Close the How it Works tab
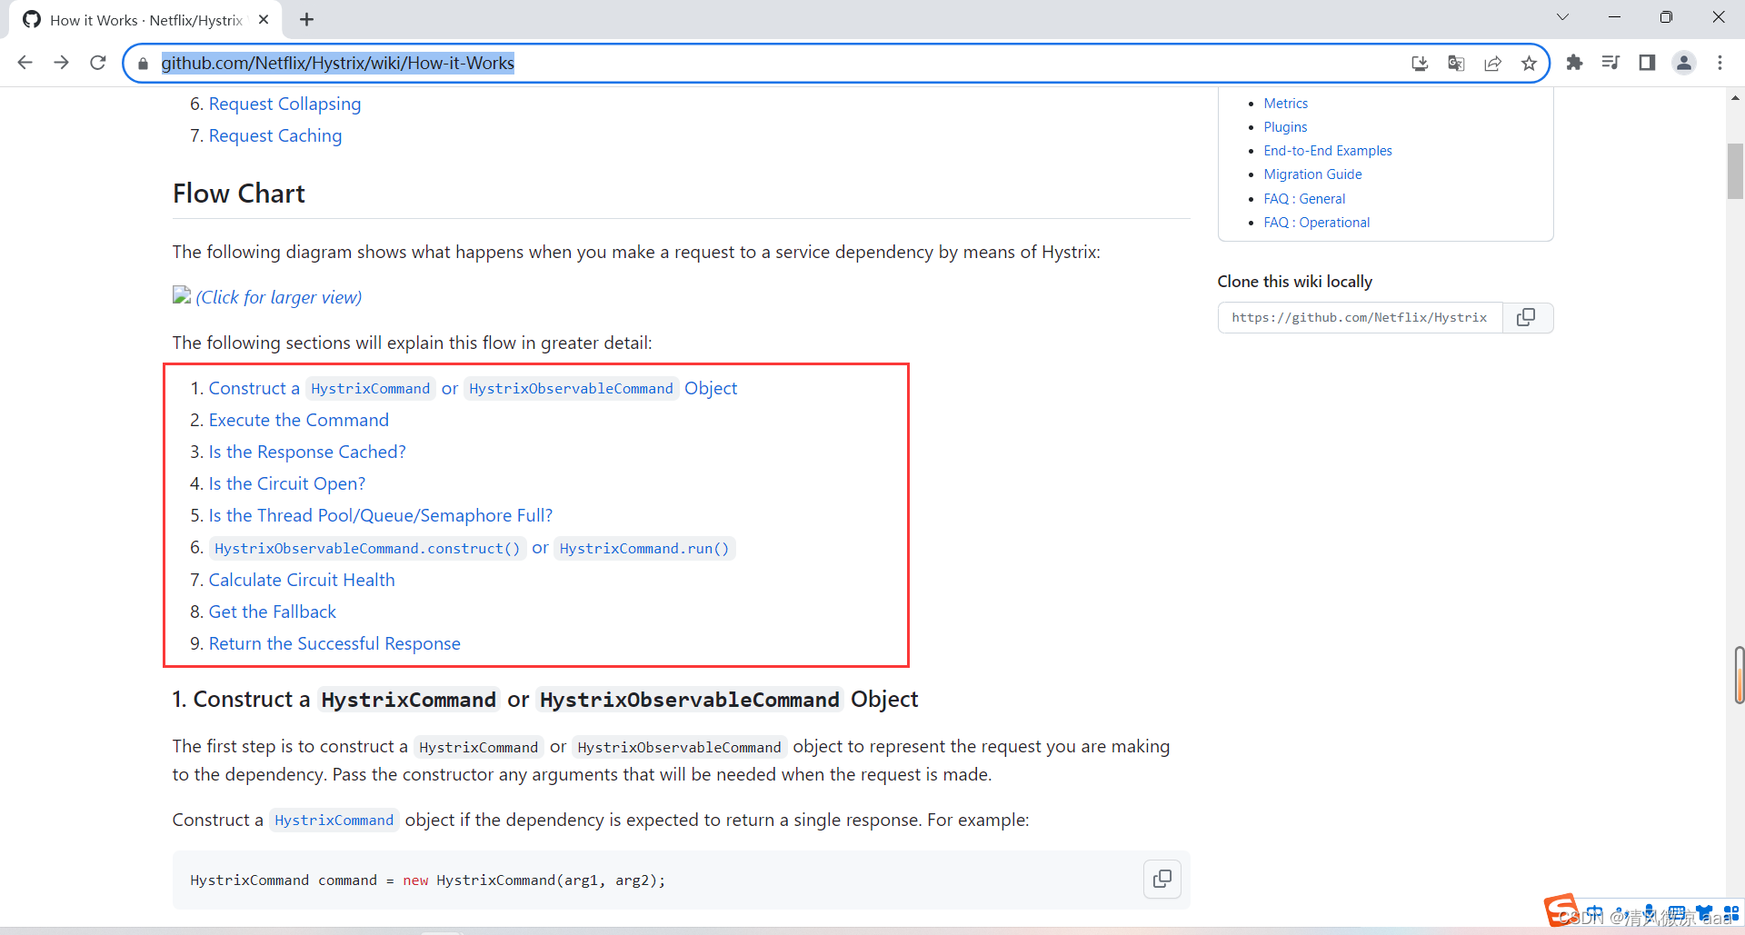The height and width of the screenshot is (935, 1745). (x=264, y=19)
